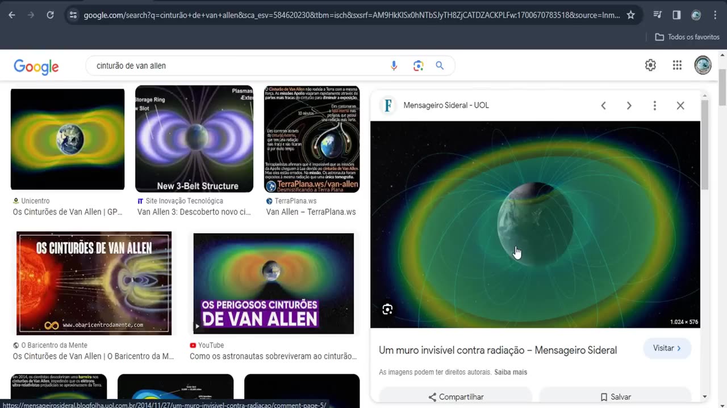Screen dimensions: 727x408
Task: Open Google account avatar
Action: 703,65
